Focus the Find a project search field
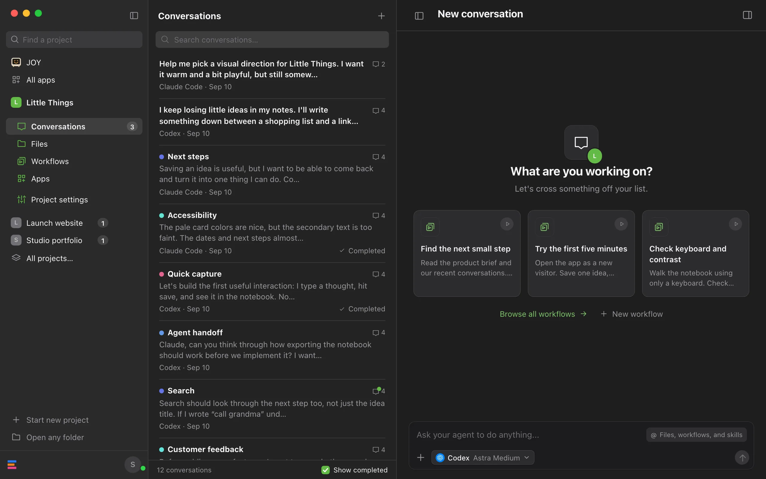This screenshot has height=479, width=766. coord(74,40)
